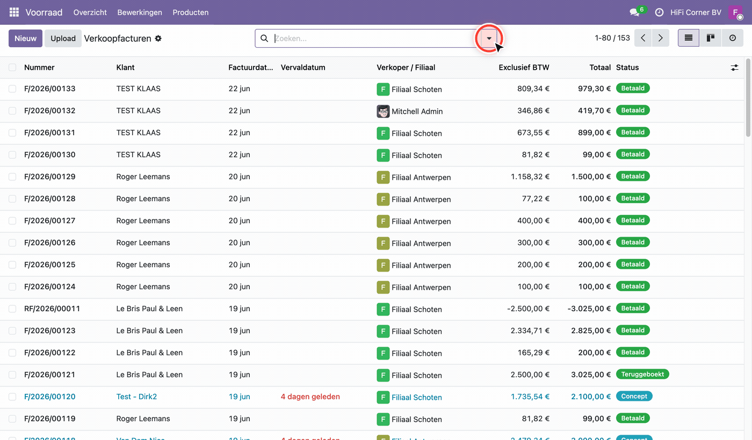Switch to kanban view icon

coord(711,38)
